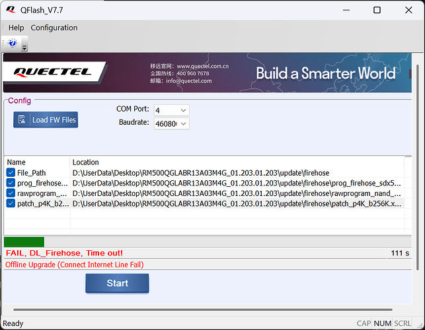425x330 pixels.
Task: Click the horizontal scrollbar at bottom
Action: pos(203,310)
